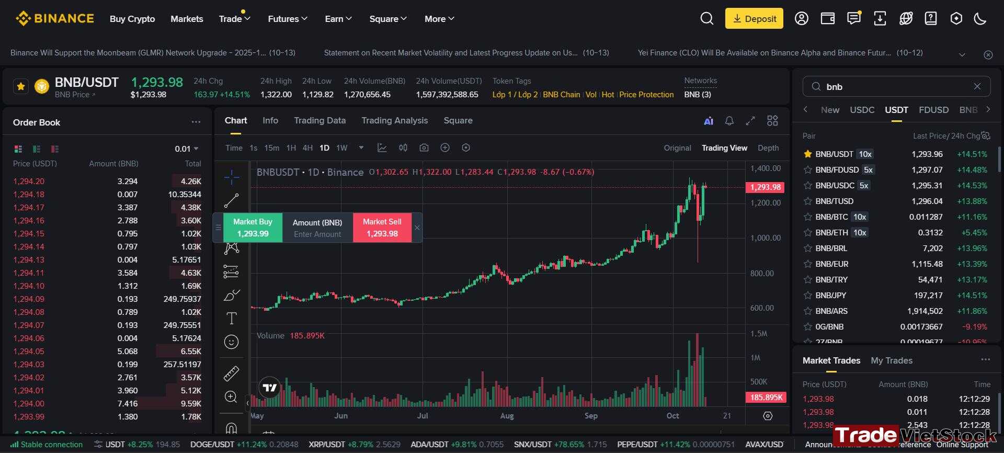This screenshot has height=453, width=1004.
Task: Take a chart snapshot with camera icon
Action: tap(424, 148)
